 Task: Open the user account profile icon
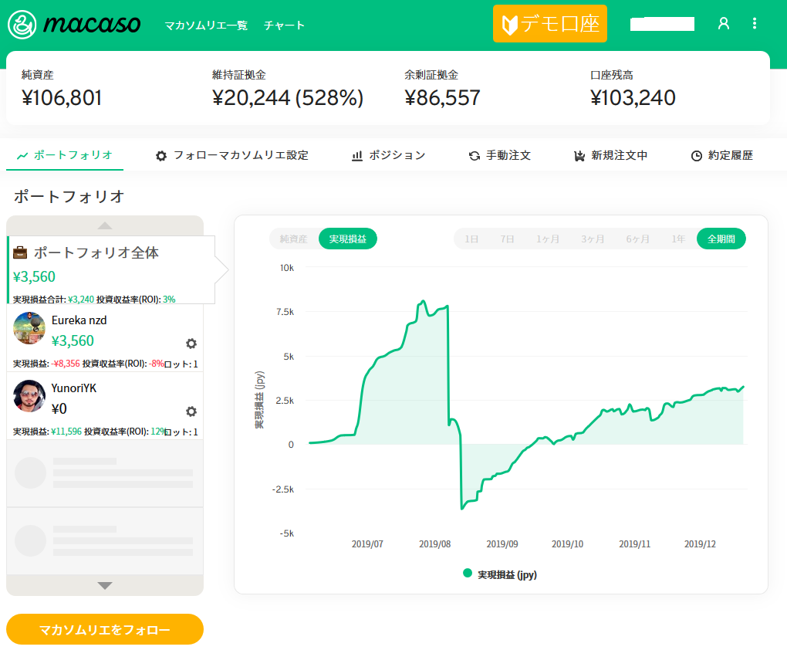pos(723,24)
